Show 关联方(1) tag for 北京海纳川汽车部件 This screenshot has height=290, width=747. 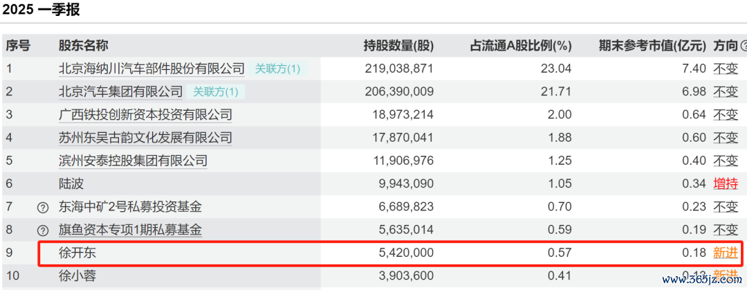[x=278, y=69]
